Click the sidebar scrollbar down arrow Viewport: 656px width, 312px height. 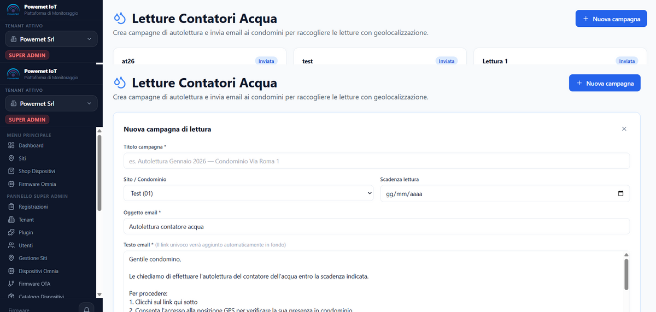(x=99, y=295)
